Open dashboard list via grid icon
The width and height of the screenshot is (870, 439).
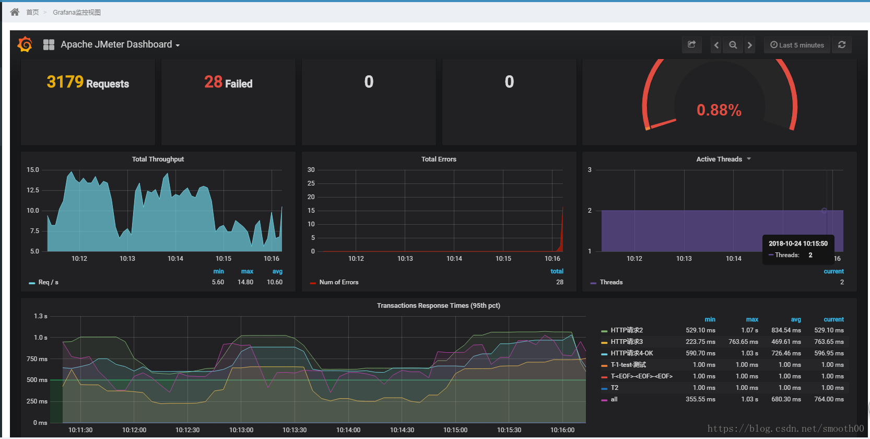click(x=49, y=45)
